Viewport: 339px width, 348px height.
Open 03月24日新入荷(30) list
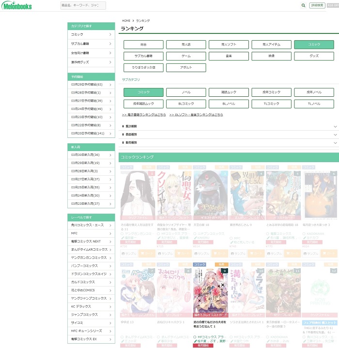(x=91, y=196)
